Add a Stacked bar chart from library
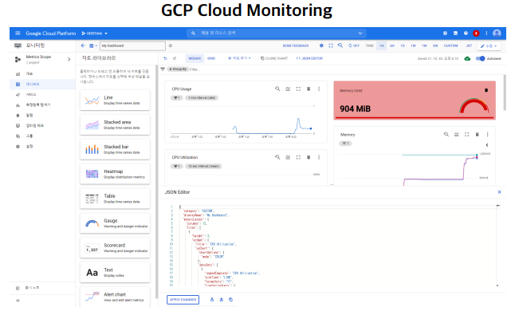This screenshot has width=515, height=315. click(115, 149)
